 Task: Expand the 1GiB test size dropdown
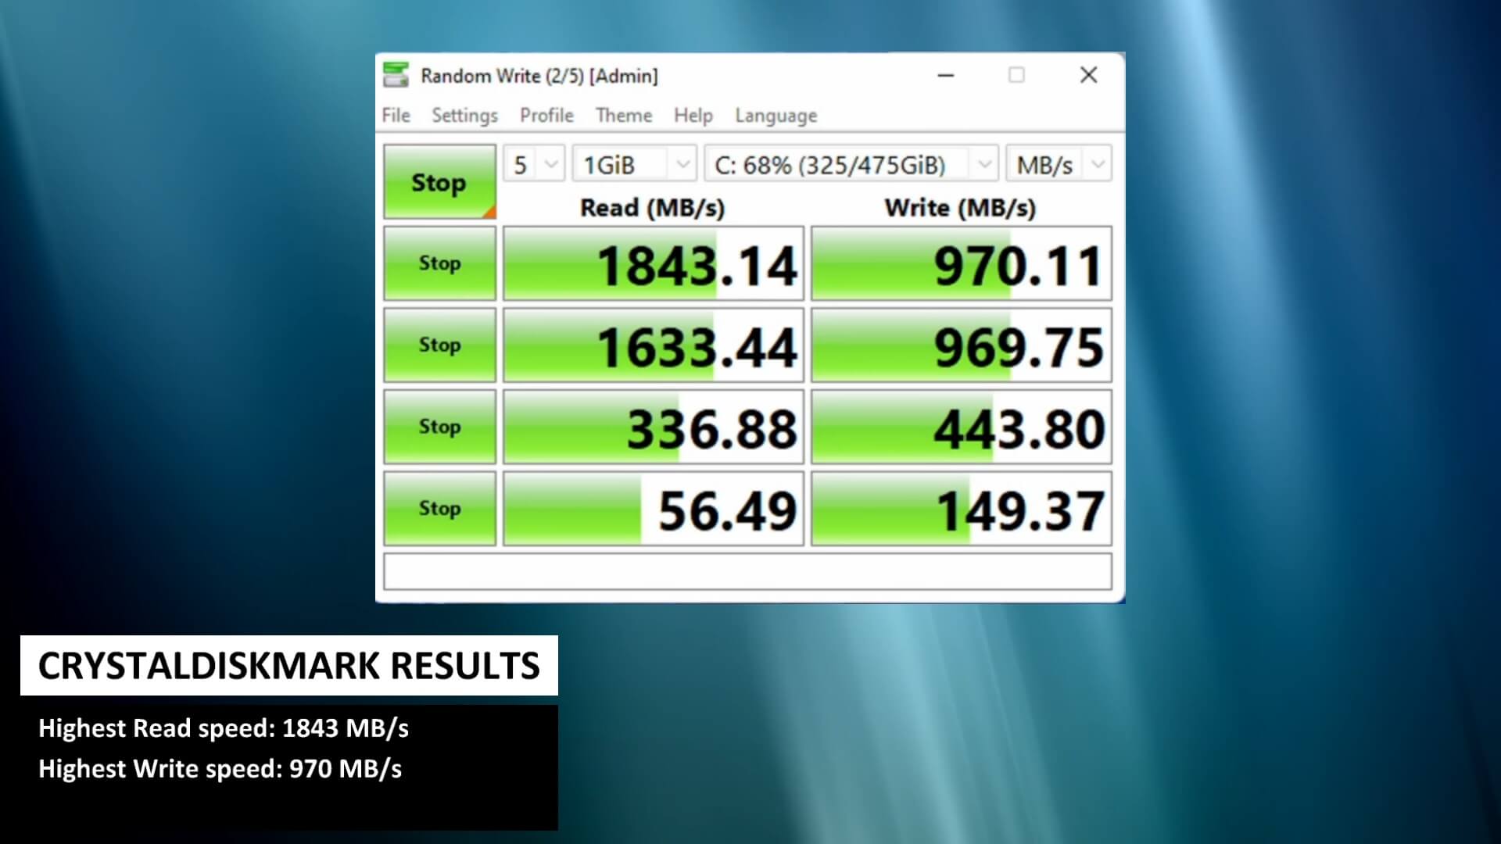(633, 164)
